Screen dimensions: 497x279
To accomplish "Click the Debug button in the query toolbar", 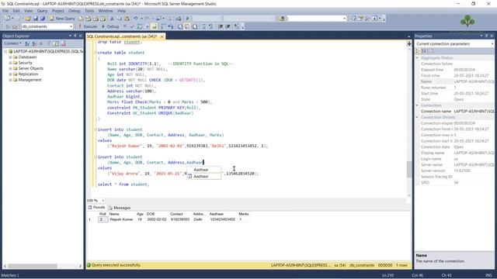I will pyautogui.click(x=110, y=26).
